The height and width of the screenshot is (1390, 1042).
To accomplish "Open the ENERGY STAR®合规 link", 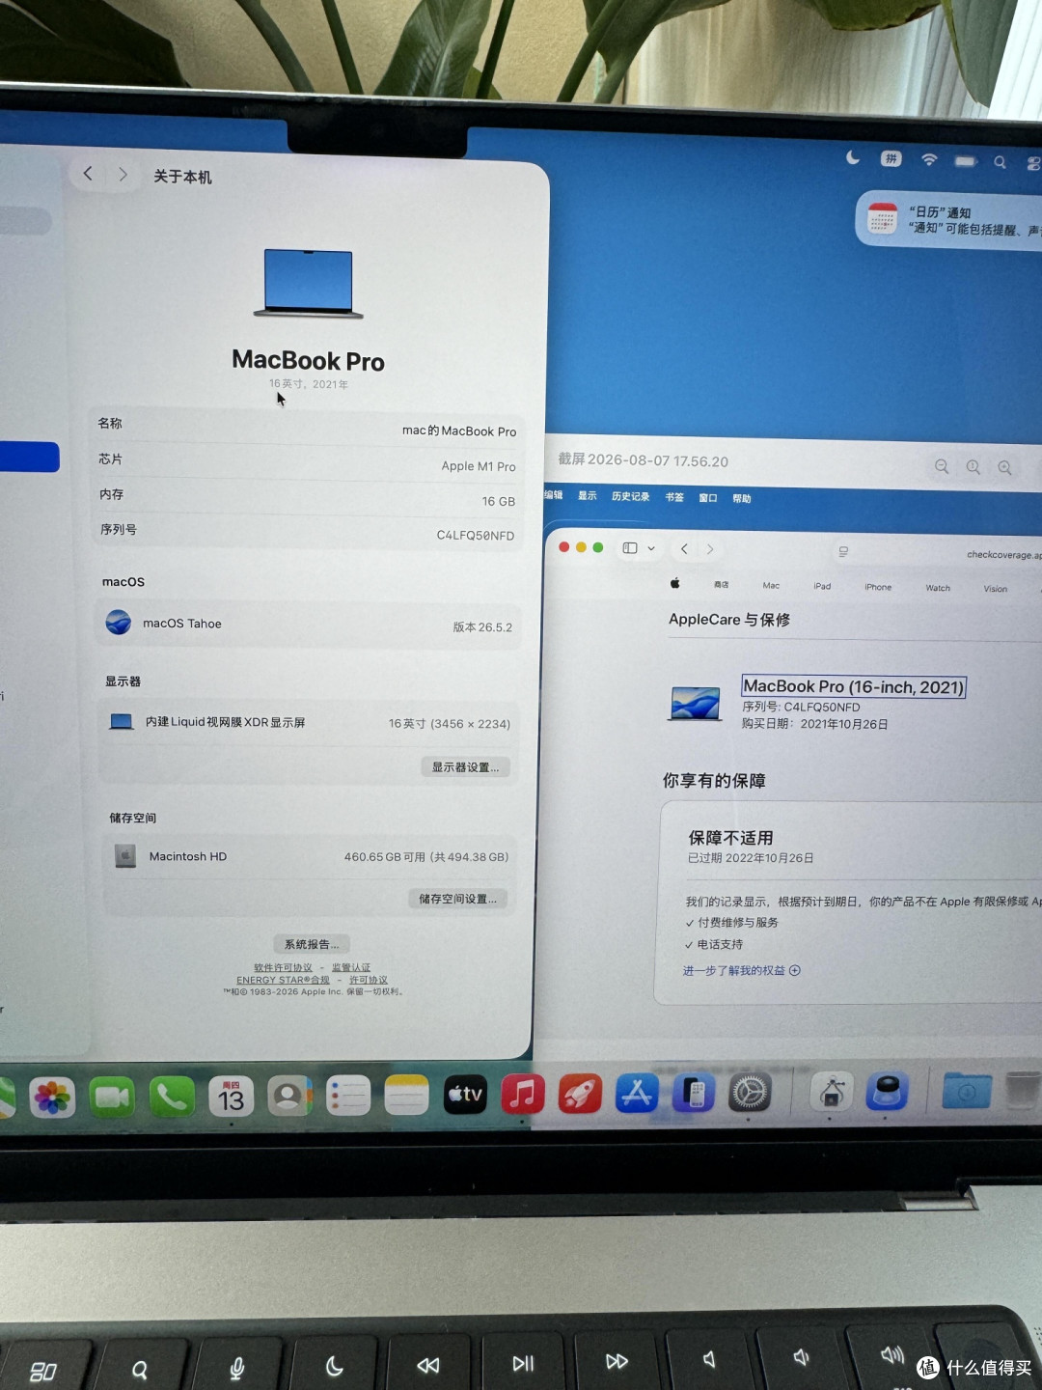I will [x=283, y=980].
